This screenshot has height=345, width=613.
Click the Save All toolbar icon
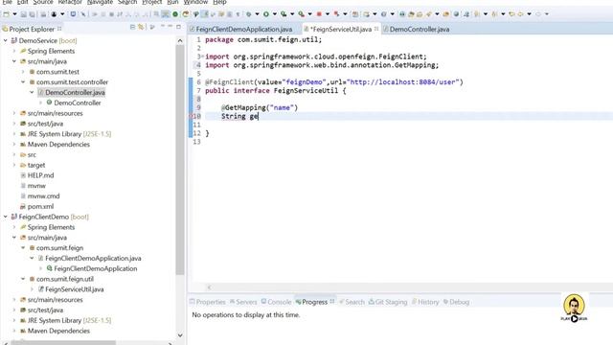pyautogui.click(x=32, y=14)
